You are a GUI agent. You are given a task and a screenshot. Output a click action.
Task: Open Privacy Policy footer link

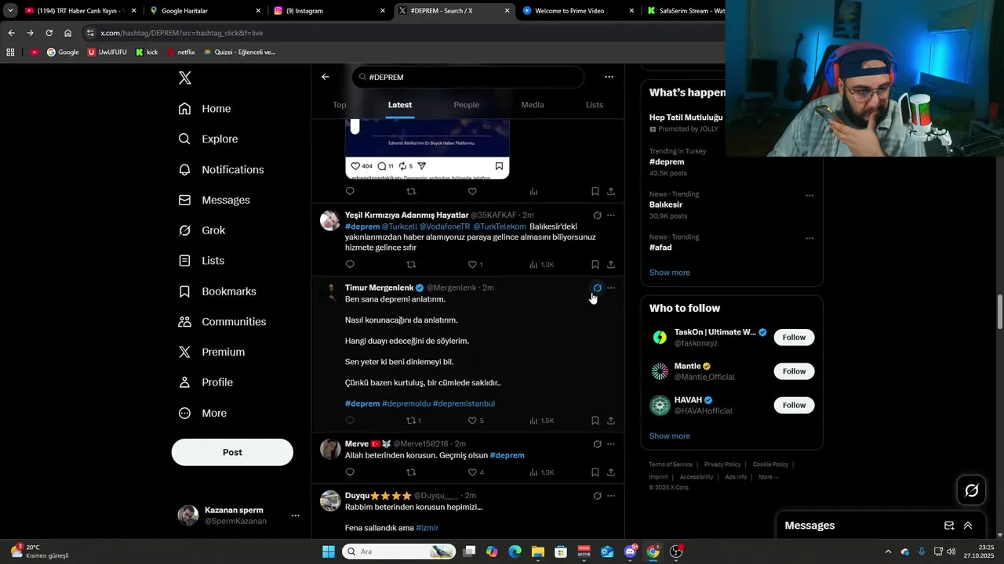(x=722, y=465)
